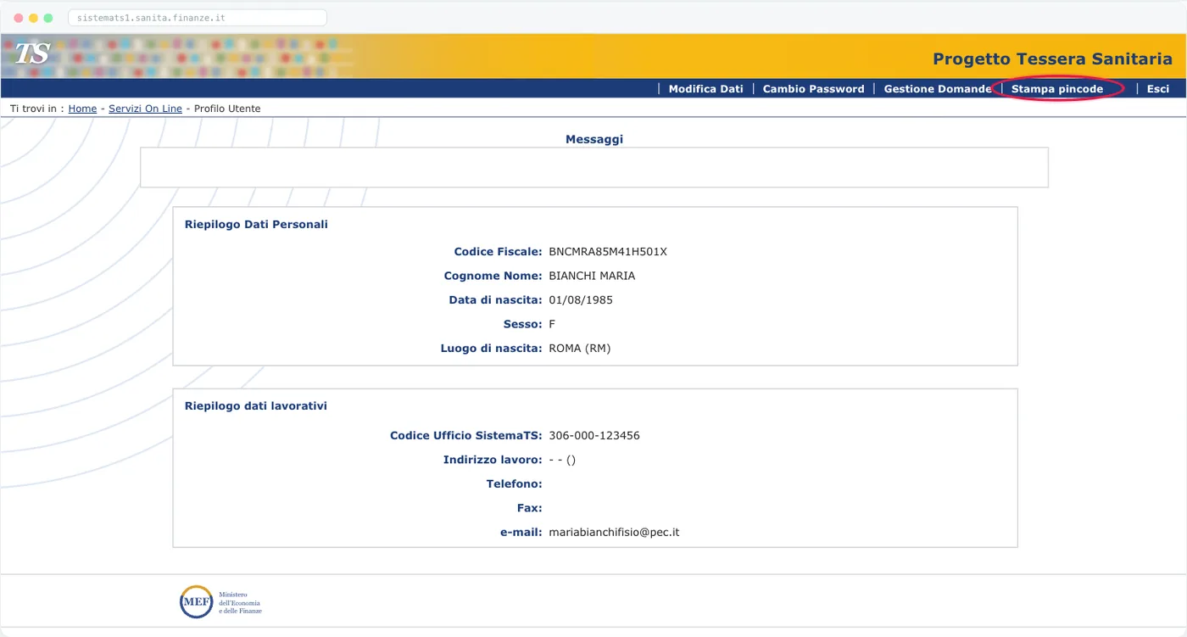This screenshot has height=637, width=1187.
Task: Open Modifica Dati menu item
Action: click(x=705, y=89)
